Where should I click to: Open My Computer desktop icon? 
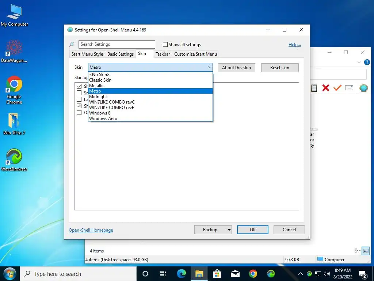click(x=14, y=15)
